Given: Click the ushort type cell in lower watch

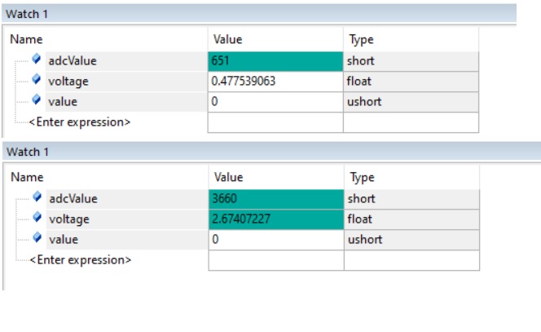Looking at the screenshot, I should 411,240.
